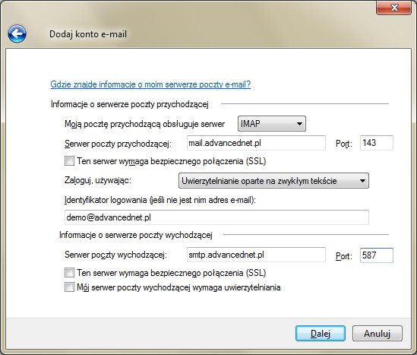
Task: Click the 'Dodaj konto e-mail' title text
Action: (x=88, y=34)
